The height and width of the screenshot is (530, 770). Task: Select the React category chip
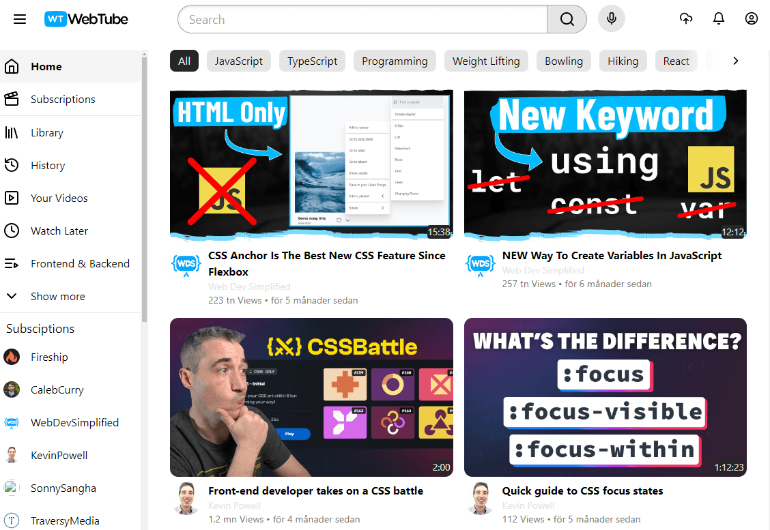pos(676,61)
